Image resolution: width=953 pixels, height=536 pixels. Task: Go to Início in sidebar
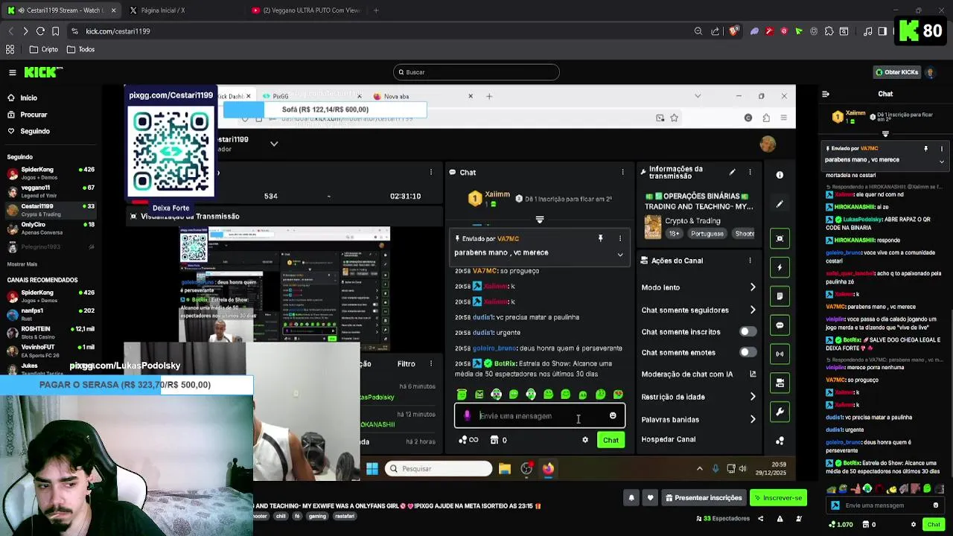point(28,98)
